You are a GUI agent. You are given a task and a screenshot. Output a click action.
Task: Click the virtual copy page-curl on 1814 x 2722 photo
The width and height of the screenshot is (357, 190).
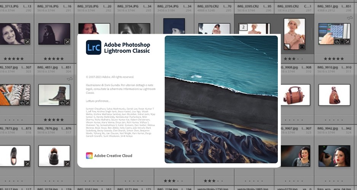click(x=287, y=47)
